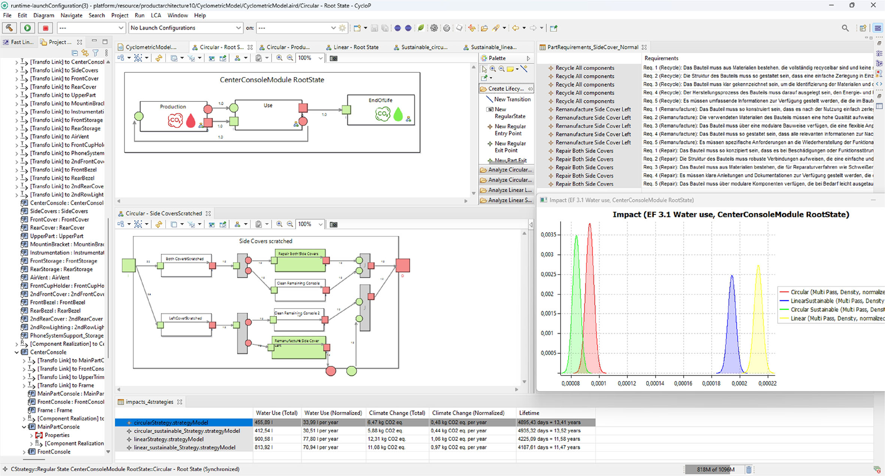Zoom in on the Root State diagram

[x=279, y=58]
